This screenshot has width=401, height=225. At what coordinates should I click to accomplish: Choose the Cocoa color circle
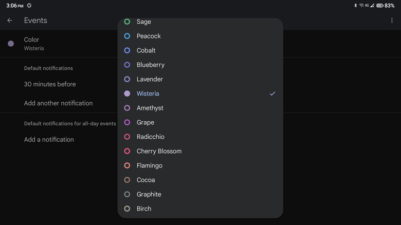click(127, 180)
